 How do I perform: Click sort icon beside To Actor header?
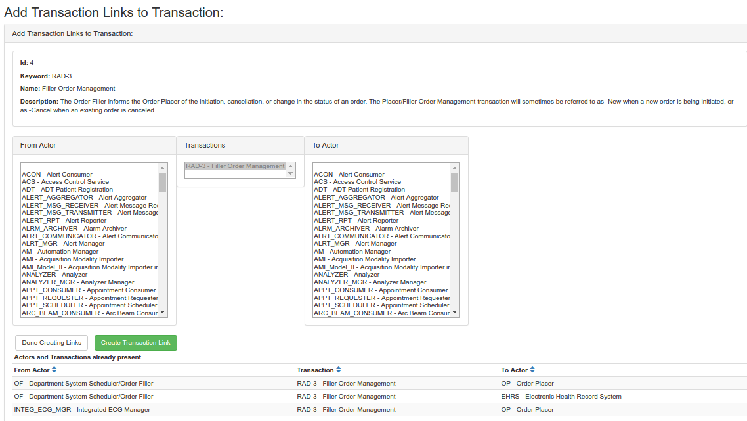click(x=532, y=370)
